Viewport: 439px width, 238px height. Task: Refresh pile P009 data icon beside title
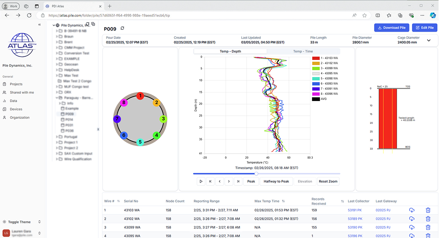tap(122, 28)
